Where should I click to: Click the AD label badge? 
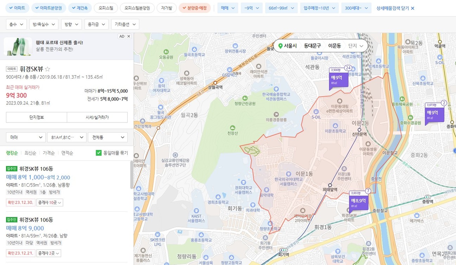click(122, 36)
